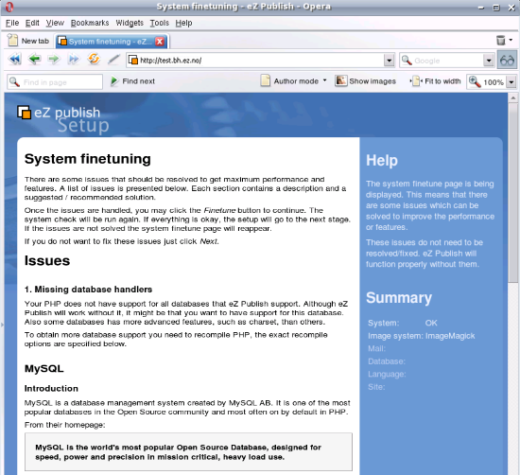Click '1. Missing database handlers' heading
520x475 pixels.
point(88,290)
